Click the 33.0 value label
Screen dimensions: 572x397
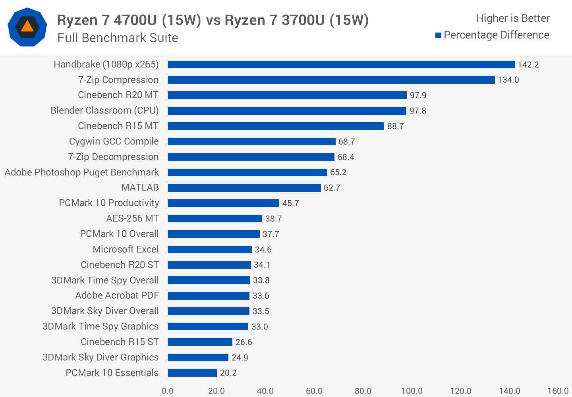click(260, 327)
